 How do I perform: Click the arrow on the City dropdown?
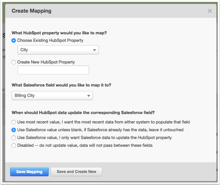94,50
